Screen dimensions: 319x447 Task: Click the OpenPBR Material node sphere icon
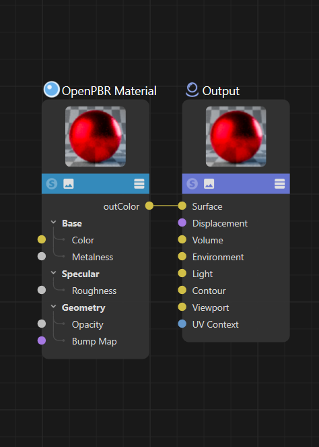(x=52, y=90)
